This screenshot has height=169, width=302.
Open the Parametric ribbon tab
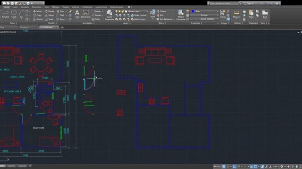(37, 7)
